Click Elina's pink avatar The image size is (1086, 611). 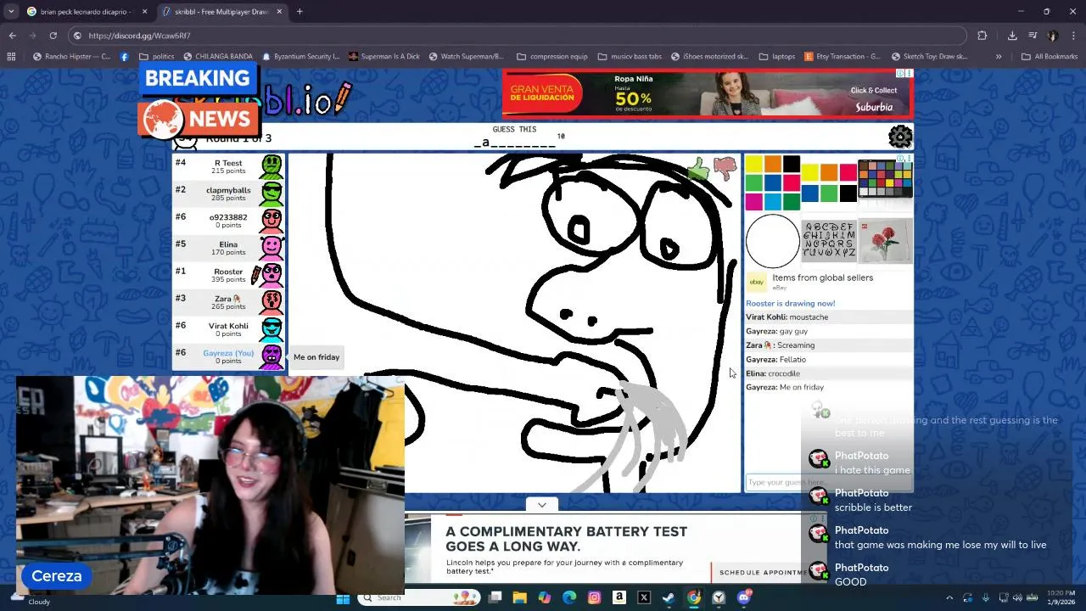coord(271,248)
